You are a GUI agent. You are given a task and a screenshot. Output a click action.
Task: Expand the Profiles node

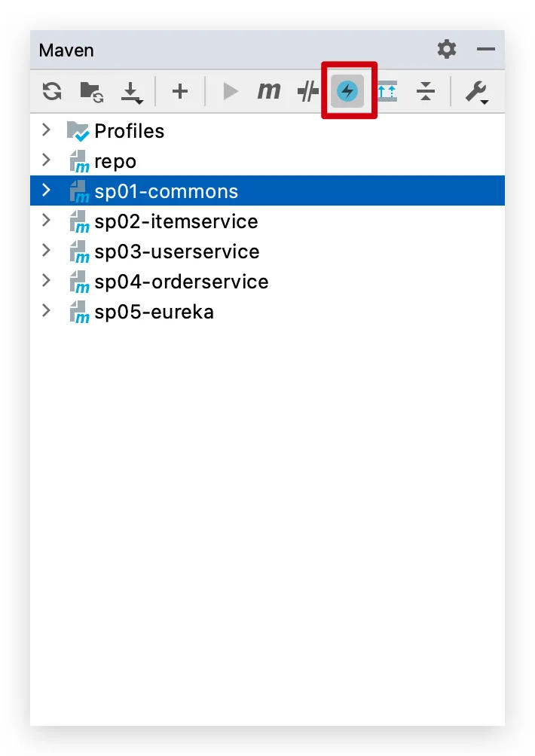coord(46,130)
